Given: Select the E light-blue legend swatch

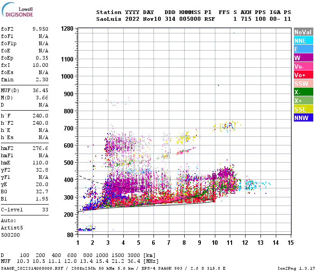Looking at the screenshot, I should (x=303, y=49).
